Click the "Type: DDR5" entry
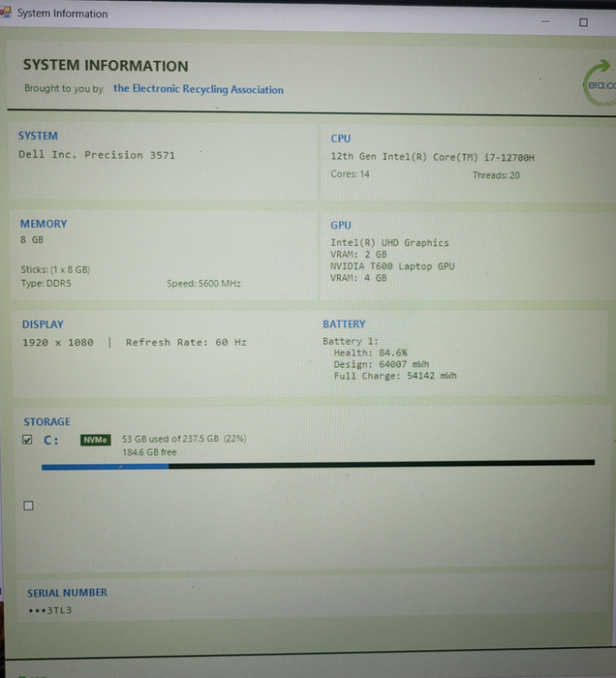This screenshot has width=616, height=678. (x=46, y=283)
